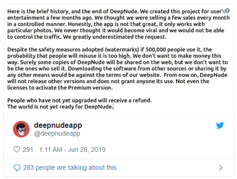The image size is (237, 179).
Task: Click the first paragraph about DeepNude history
Action: point(118,24)
